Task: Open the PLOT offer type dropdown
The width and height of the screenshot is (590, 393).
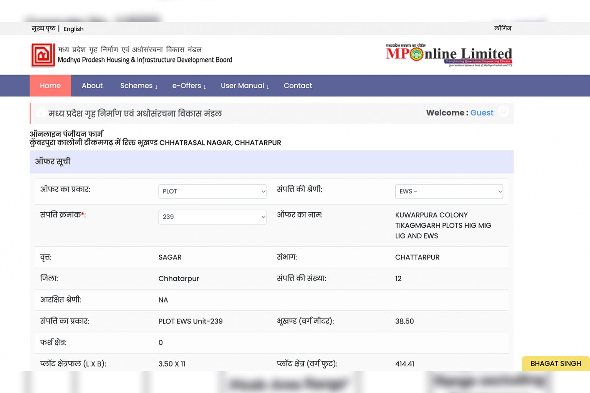Action: pyautogui.click(x=212, y=192)
